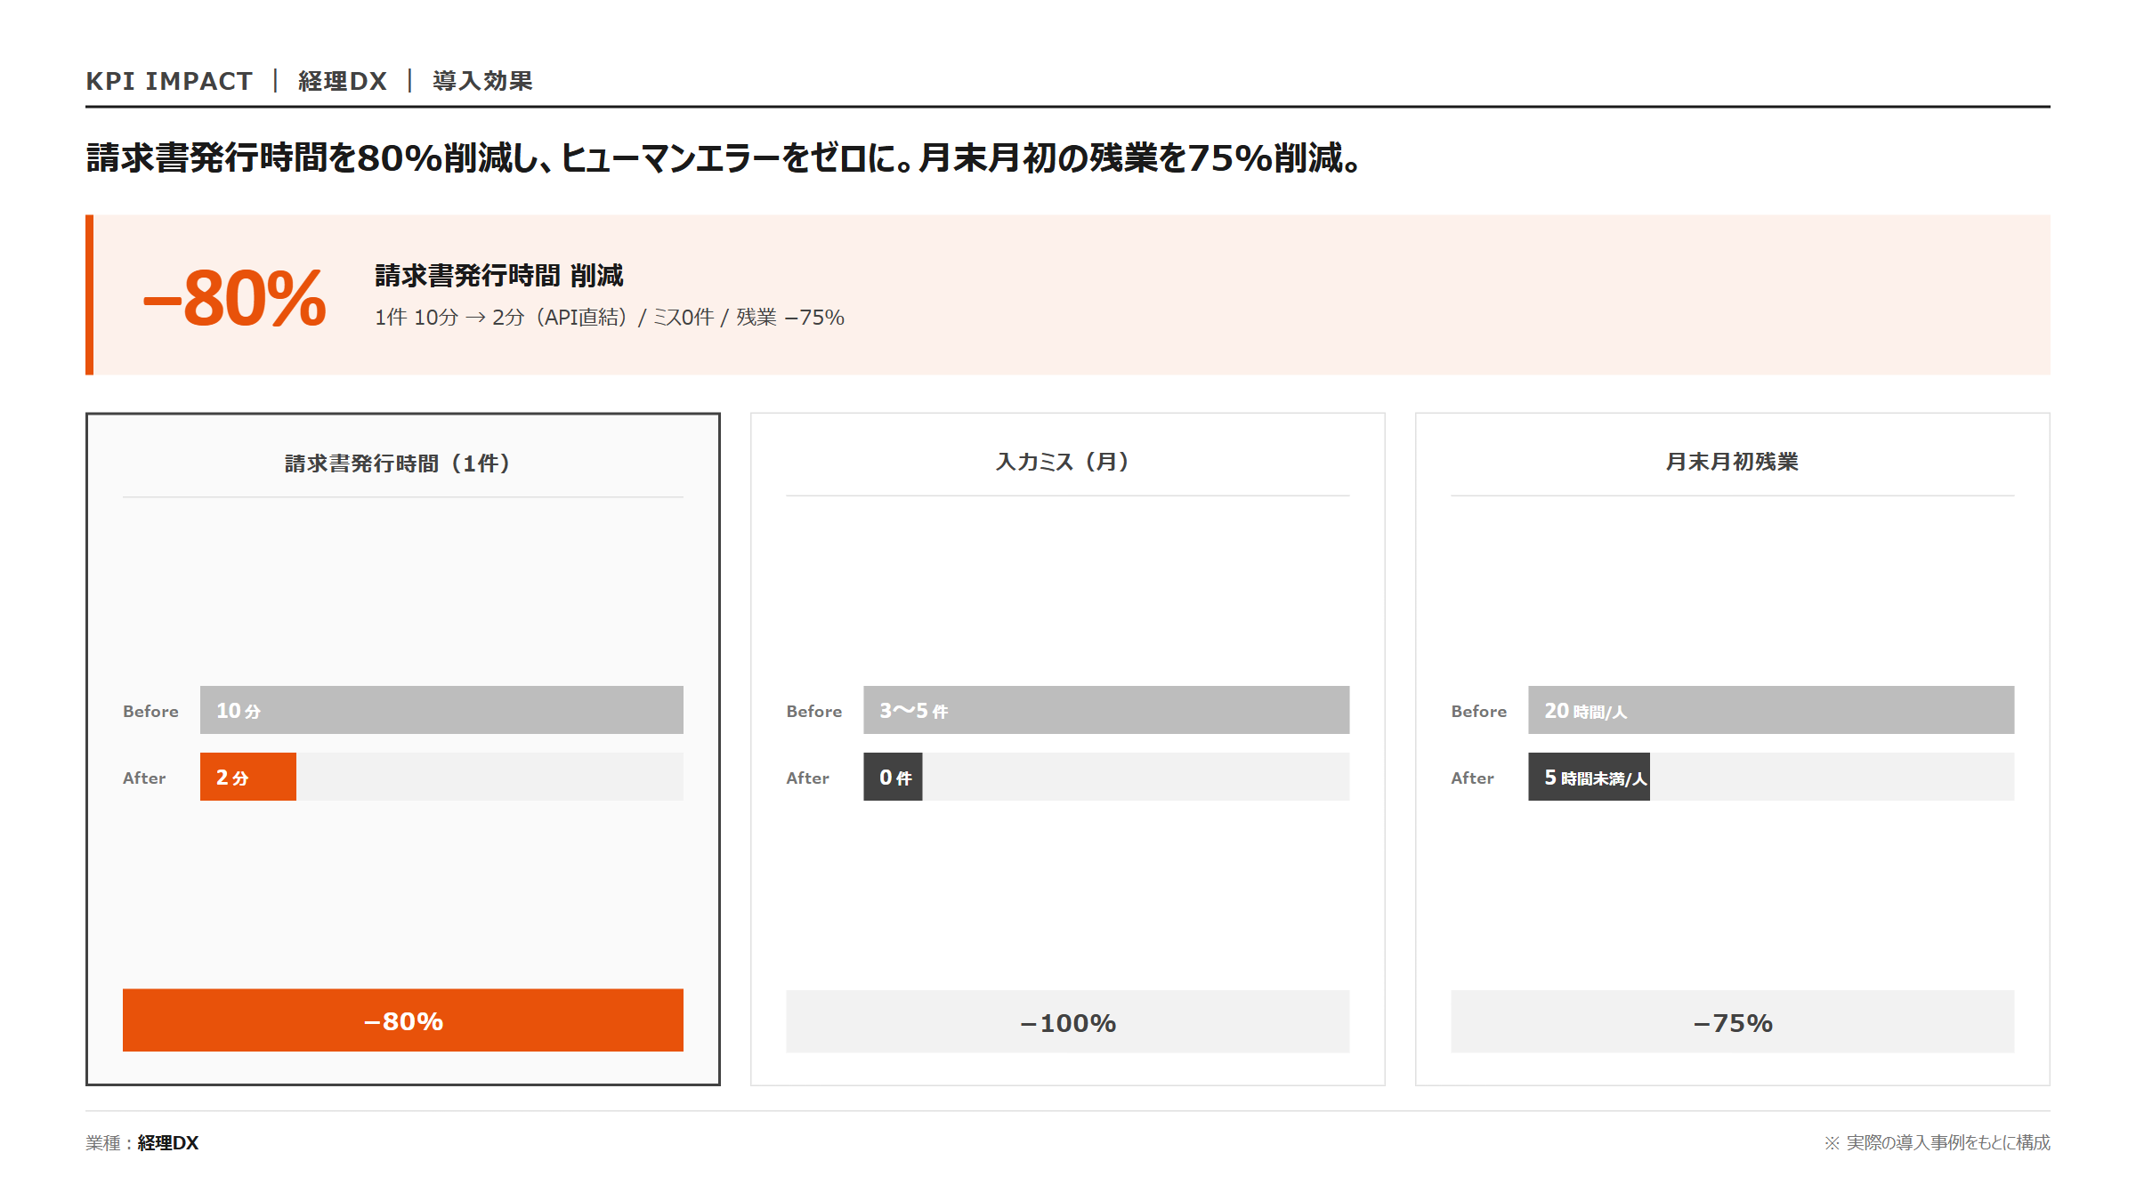Click 'After' label in 請求書発行時間 card

[x=144, y=778]
